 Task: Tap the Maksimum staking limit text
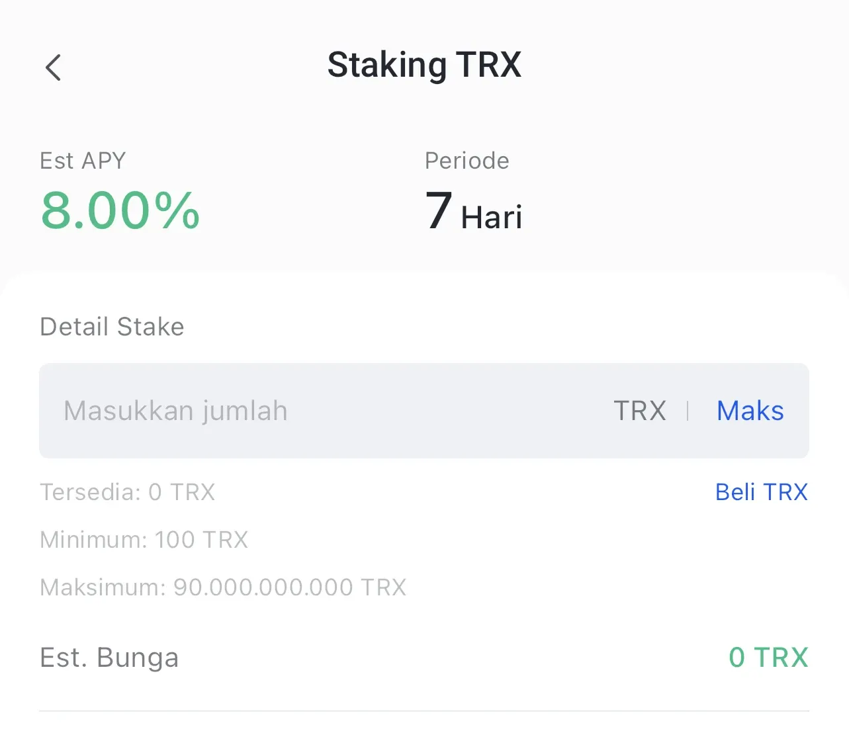[223, 587]
